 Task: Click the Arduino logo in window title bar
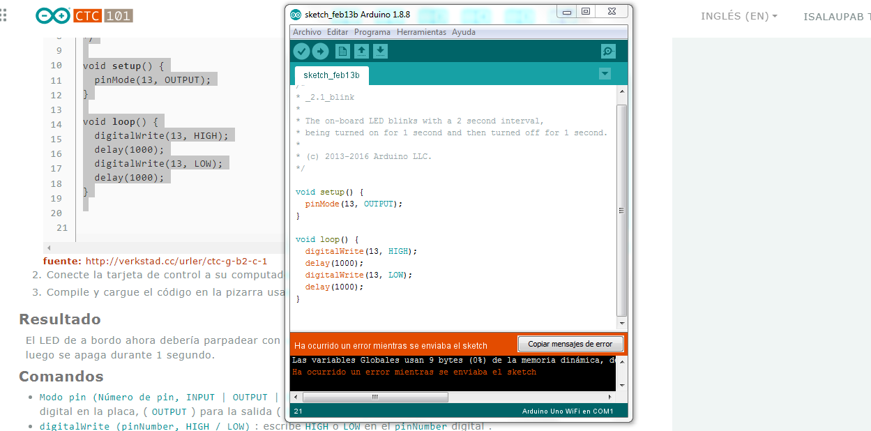(x=296, y=15)
